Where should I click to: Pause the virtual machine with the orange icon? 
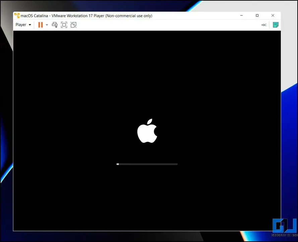pos(41,25)
